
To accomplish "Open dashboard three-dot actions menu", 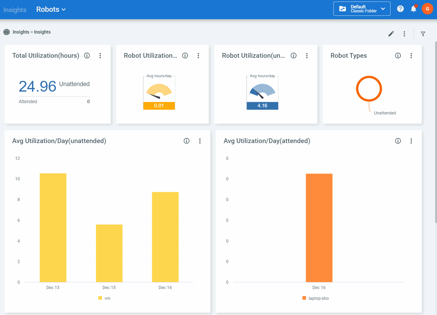I will (x=404, y=34).
